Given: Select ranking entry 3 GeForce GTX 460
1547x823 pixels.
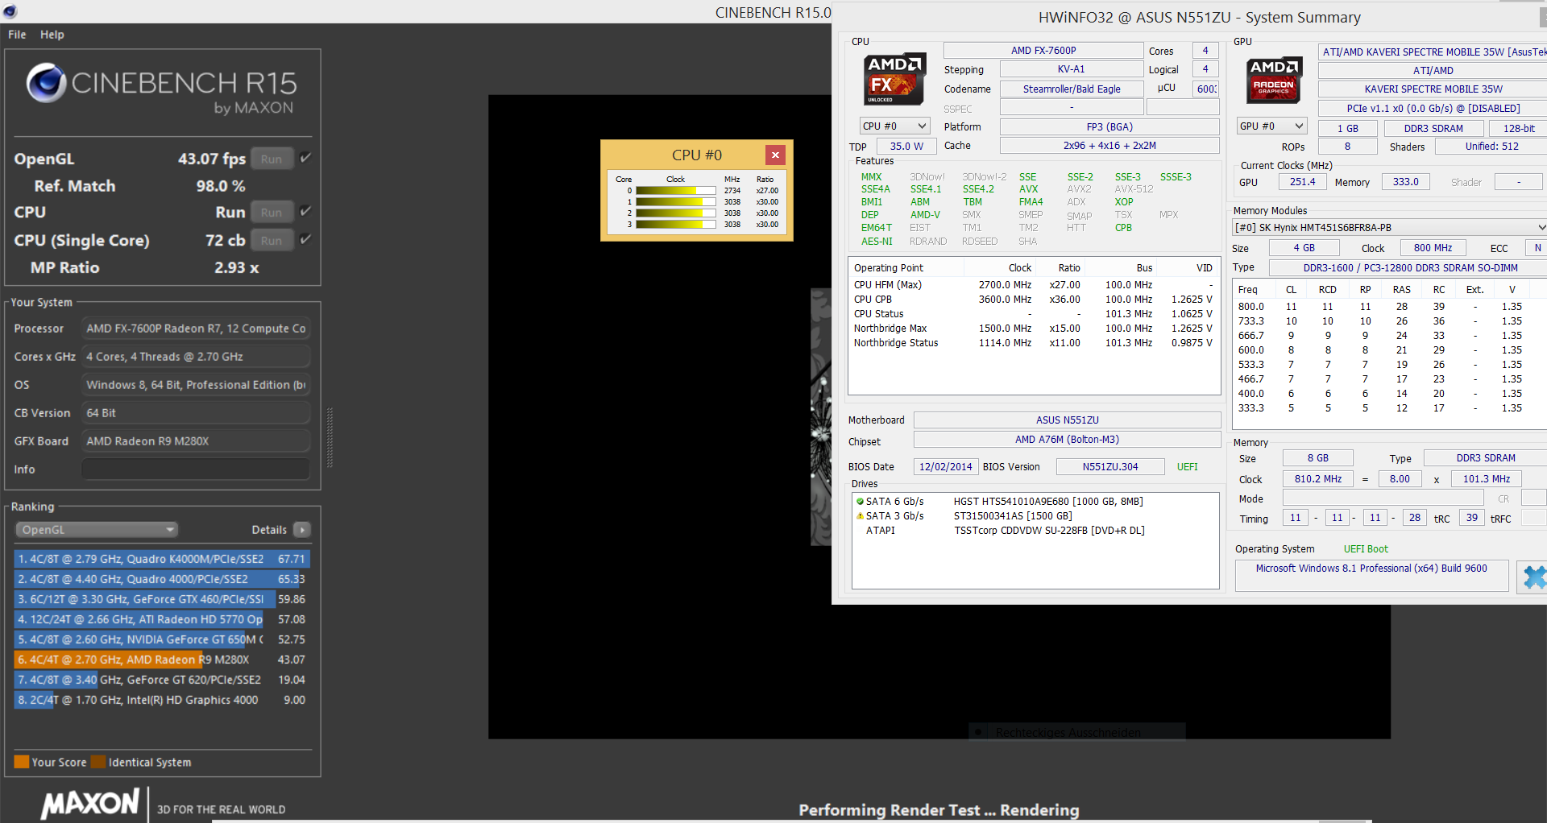Looking at the screenshot, I should (x=162, y=599).
